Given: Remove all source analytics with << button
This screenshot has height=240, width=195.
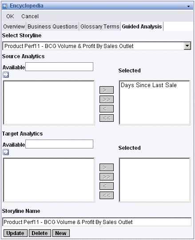Looking at the screenshot, I should (107, 118).
